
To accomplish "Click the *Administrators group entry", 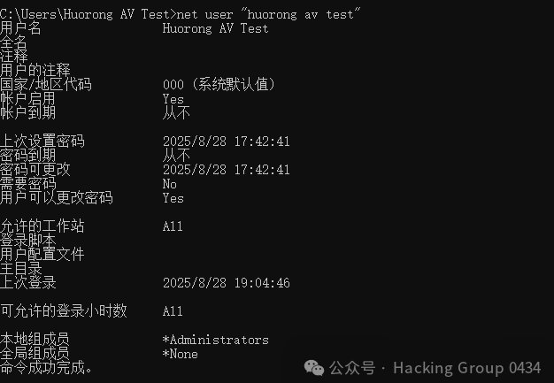I will 216,340.
